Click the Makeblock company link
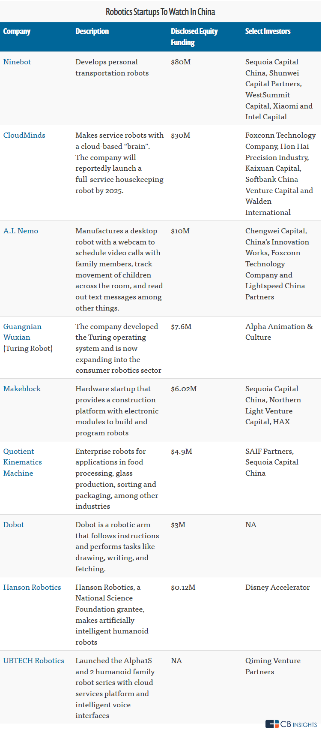322x733 pixels. pos(22,389)
